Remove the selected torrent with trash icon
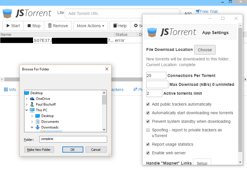The height and width of the screenshot is (170, 247). click(58, 26)
